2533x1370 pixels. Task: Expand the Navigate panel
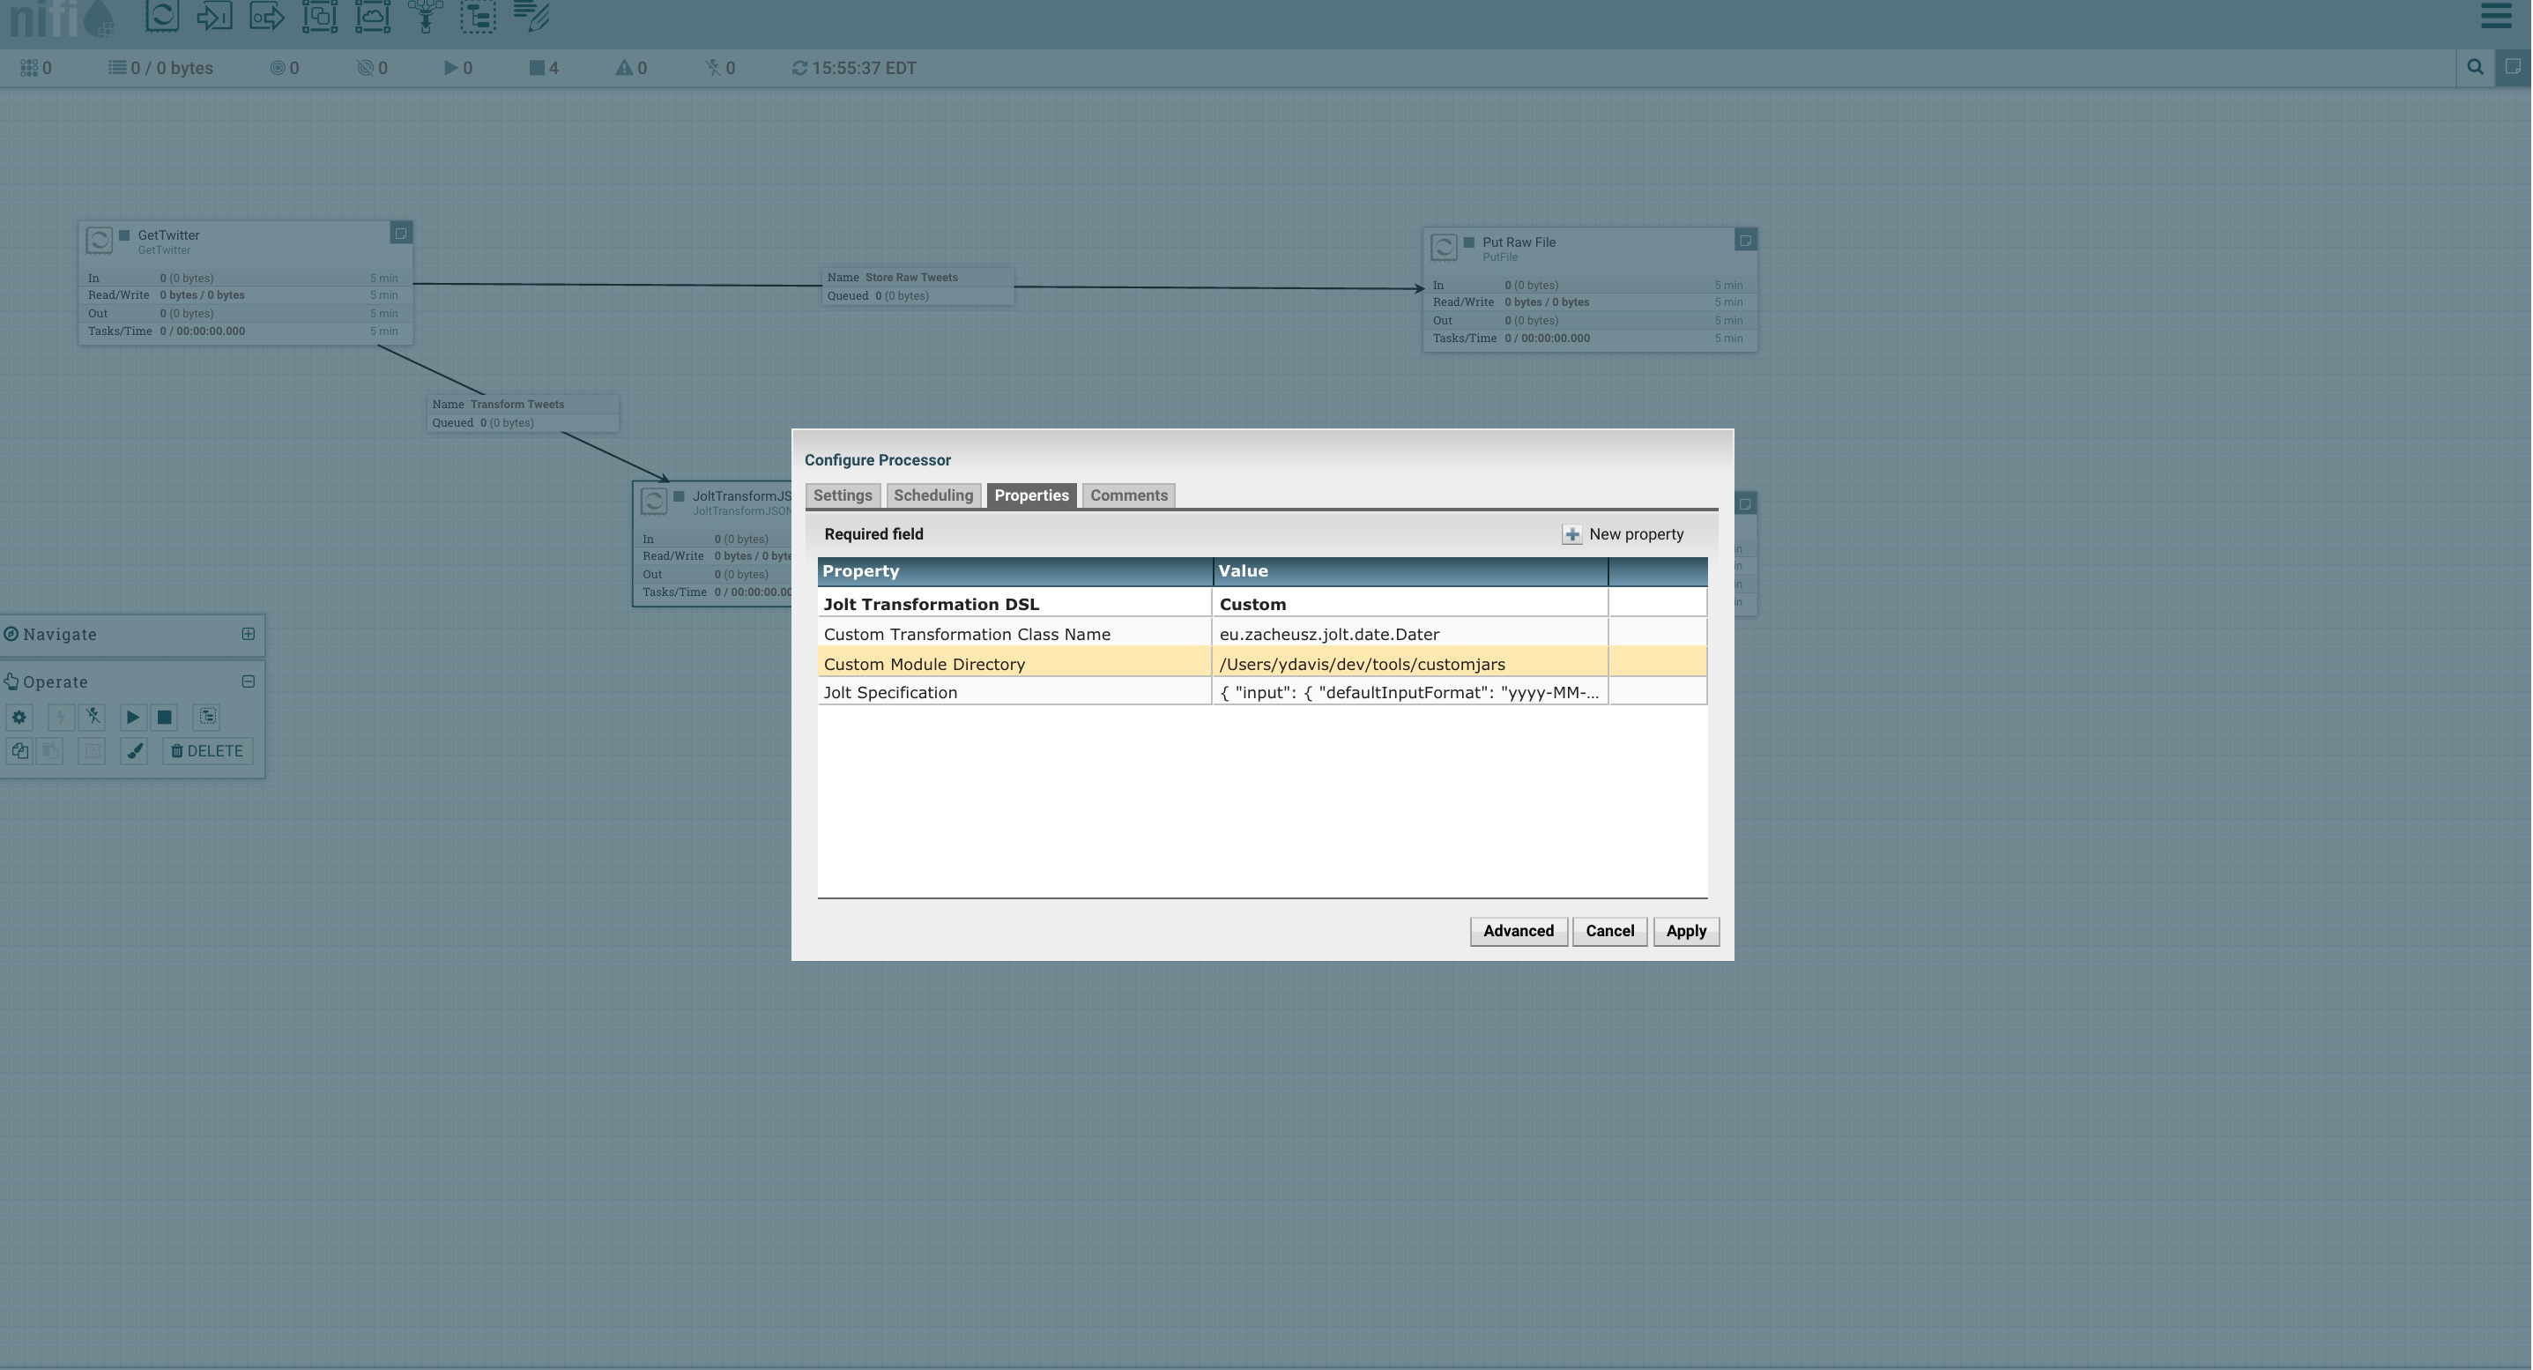pyautogui.click(x=249, y=635)
